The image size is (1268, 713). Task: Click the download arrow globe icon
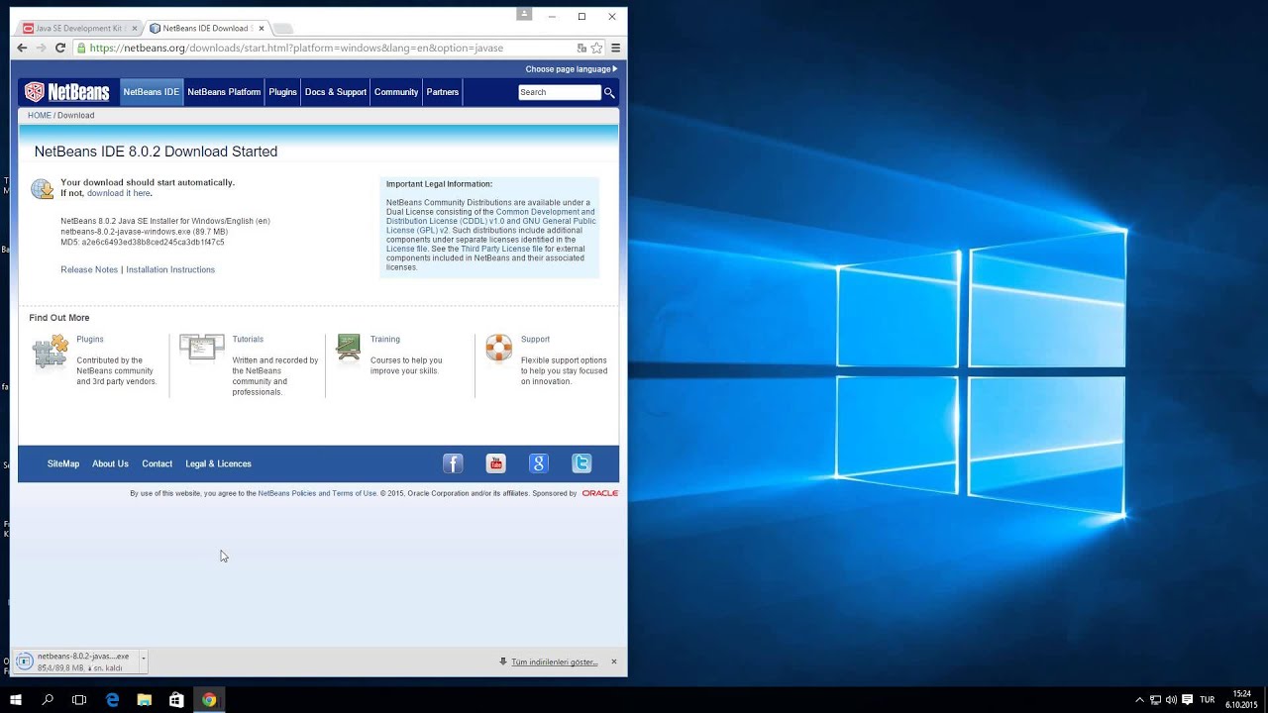pos(42,189)
